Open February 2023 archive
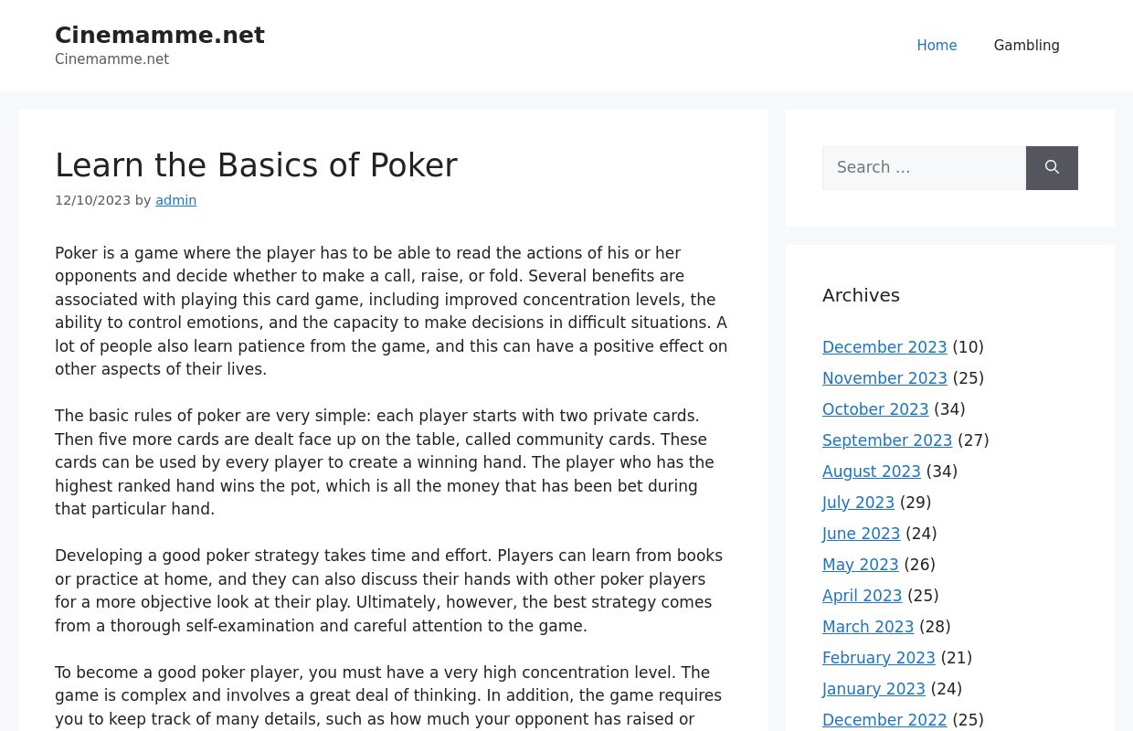The image size is (1133, 731). tap(879, 658)
